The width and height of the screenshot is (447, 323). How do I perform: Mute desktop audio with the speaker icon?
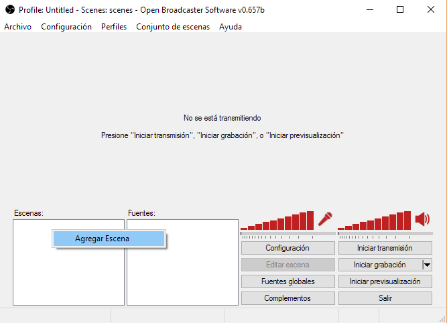click(x=422, y=219)
